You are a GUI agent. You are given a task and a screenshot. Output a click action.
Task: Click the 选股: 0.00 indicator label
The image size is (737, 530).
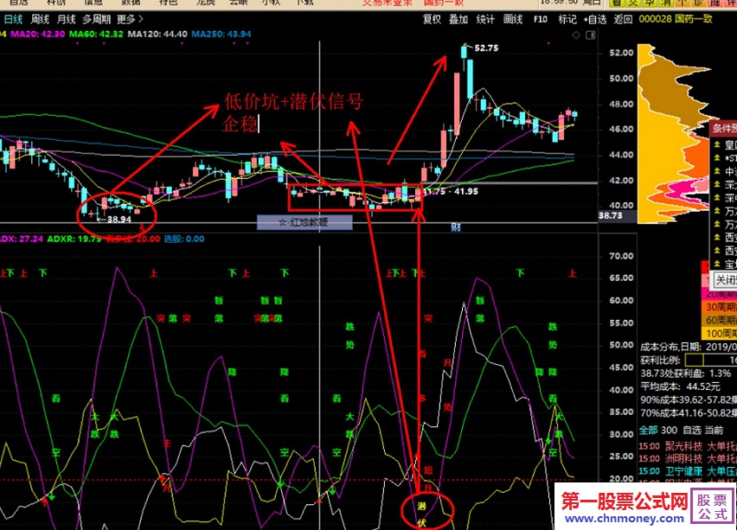[x=183, y=239]
